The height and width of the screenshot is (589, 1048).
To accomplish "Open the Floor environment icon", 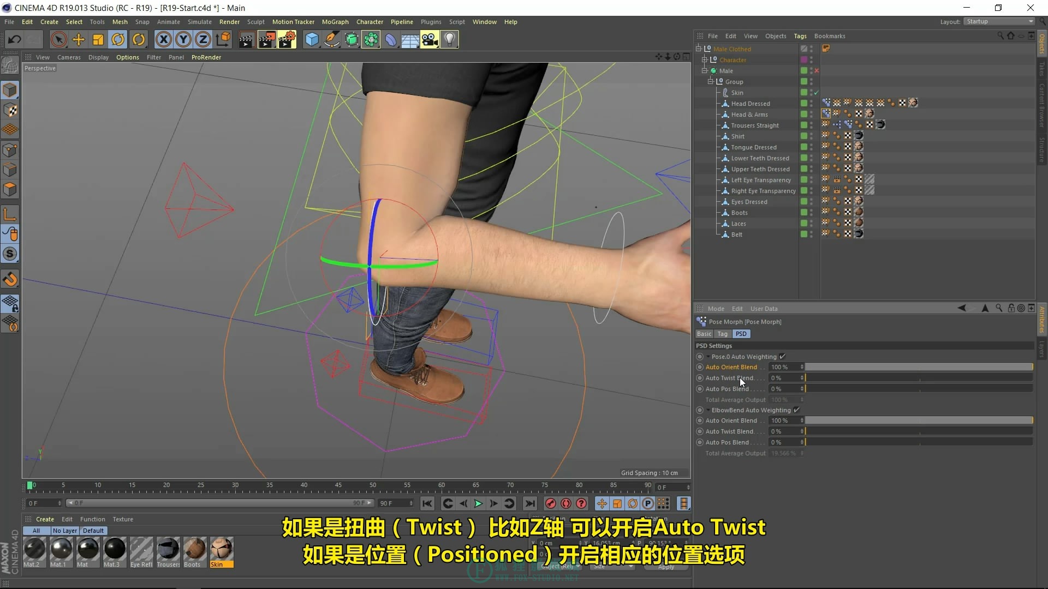I will coord(410,39).
